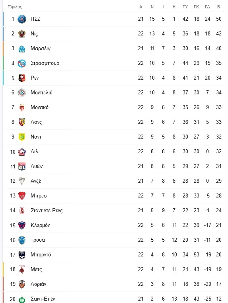Screen dimensions: 228x303
Task: Open the Κλερμόν team page
Action: 40,225
